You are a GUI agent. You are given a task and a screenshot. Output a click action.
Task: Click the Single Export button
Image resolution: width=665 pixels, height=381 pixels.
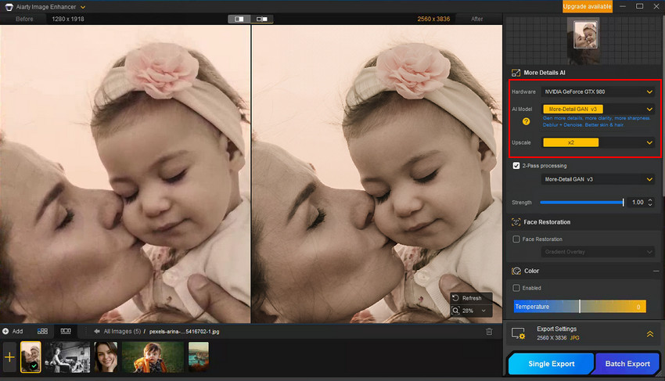551,364
